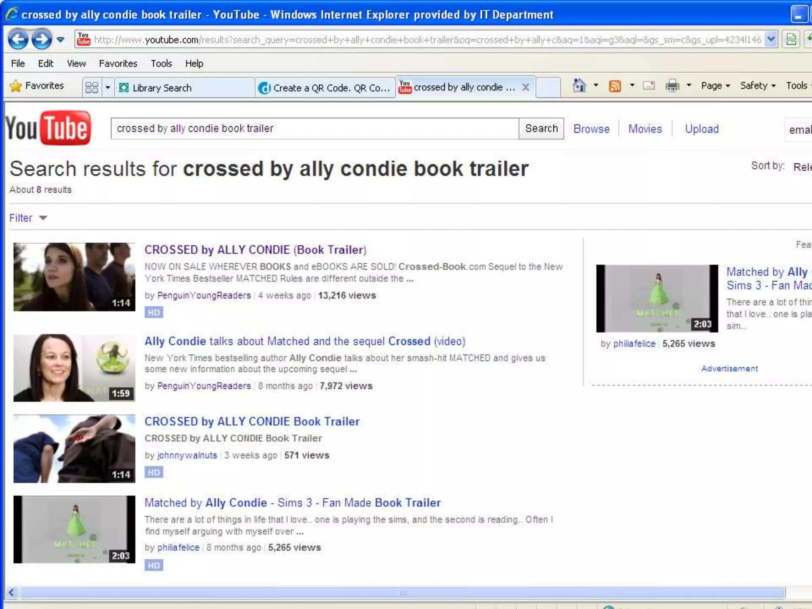Click inside the YouTube search text field
The image size is (812, 609).
click(314, 128)
